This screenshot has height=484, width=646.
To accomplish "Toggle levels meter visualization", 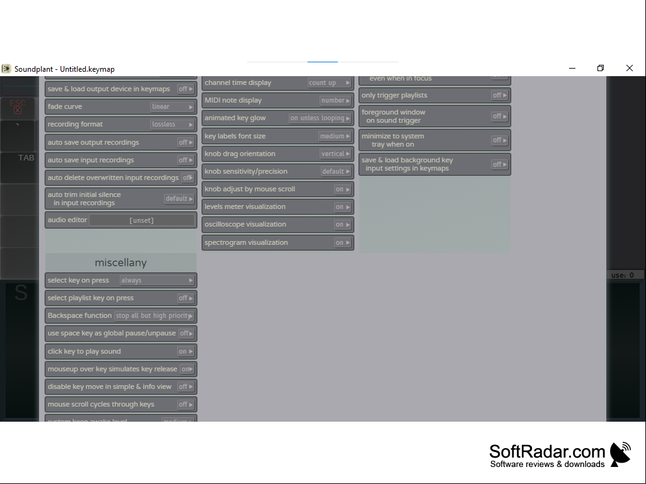I will (342, 207).
